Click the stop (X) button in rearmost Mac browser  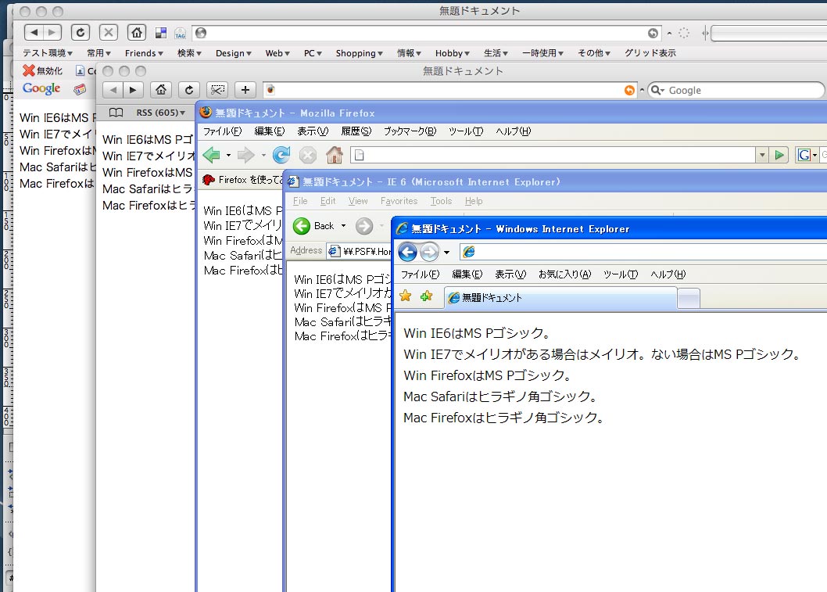(108, 33)
